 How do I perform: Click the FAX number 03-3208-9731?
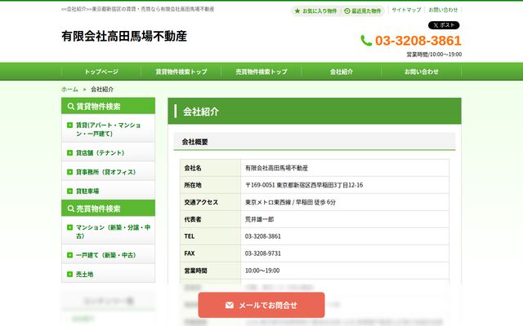(x=263, y=253)
